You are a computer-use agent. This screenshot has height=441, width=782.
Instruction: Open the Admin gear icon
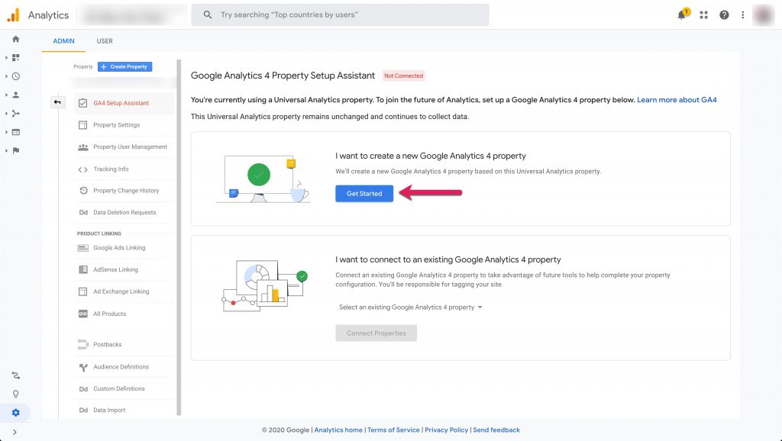point(15,413)
